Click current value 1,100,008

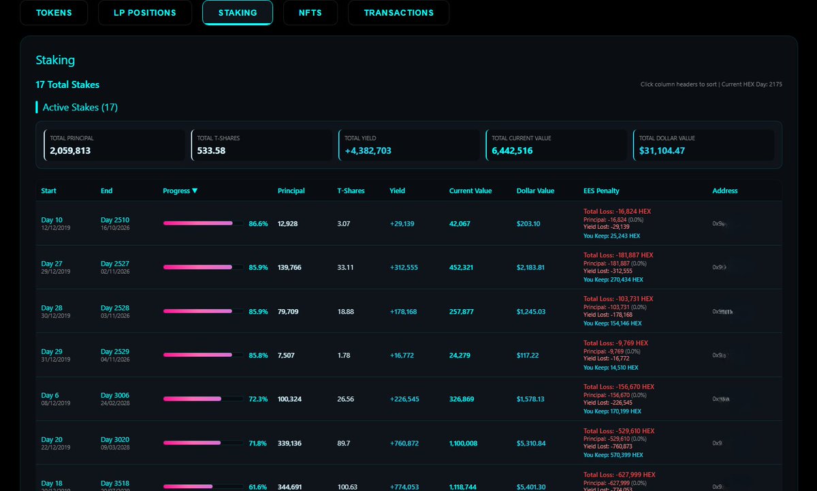464,443
